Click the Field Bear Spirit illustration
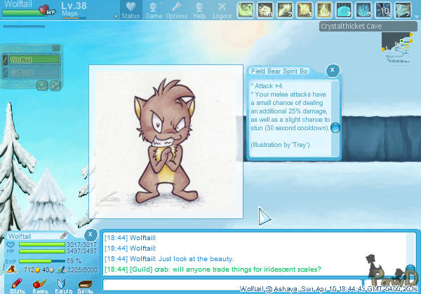This screenshot has height=294, width=421. 166,142
